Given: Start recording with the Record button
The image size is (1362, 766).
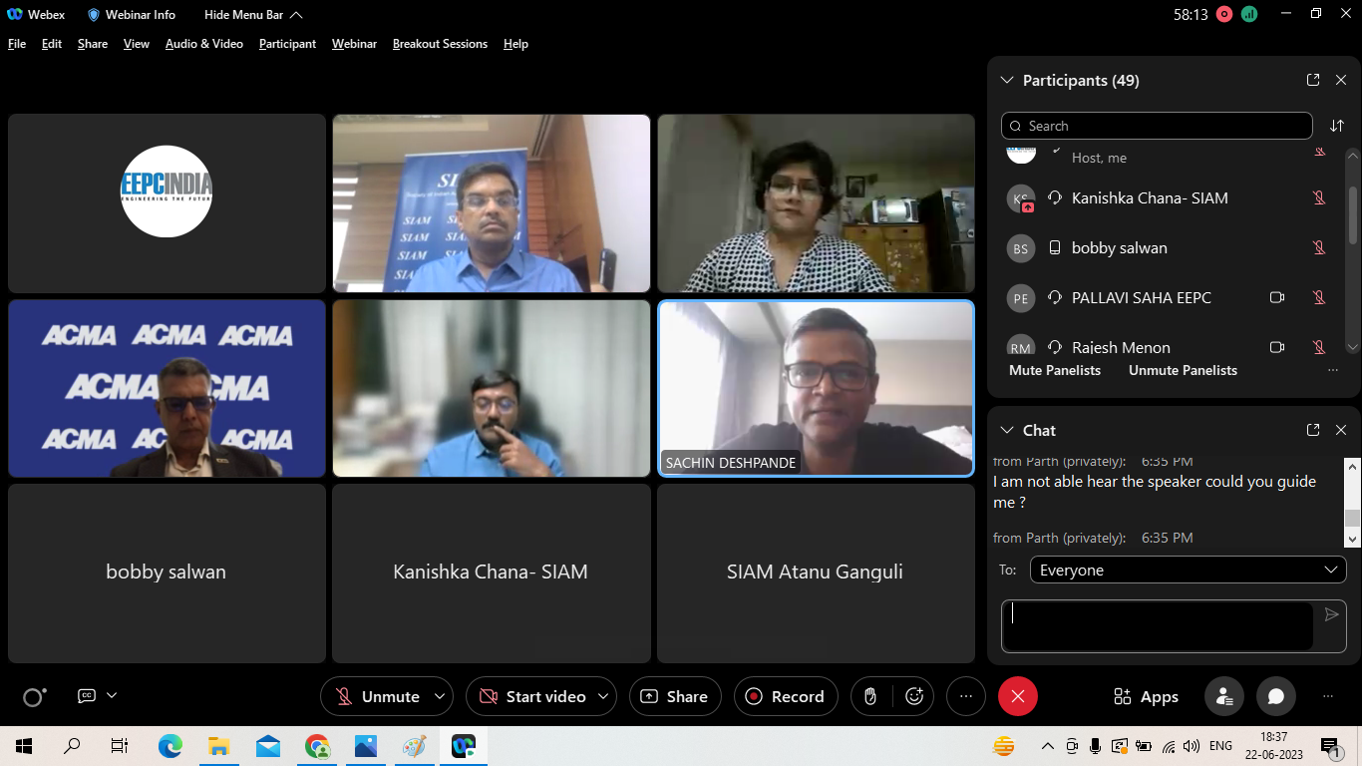Looking at the screenshot, I should pyautogui.click(x=786, y=696).
